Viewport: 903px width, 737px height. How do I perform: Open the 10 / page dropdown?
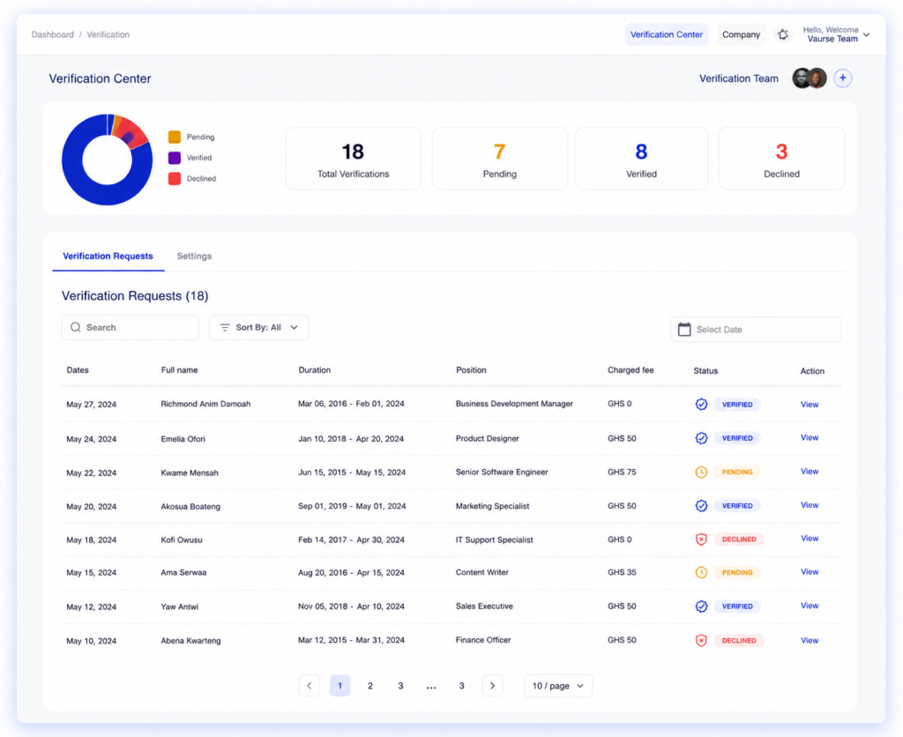pyautogui.click(x=558, y=686)
